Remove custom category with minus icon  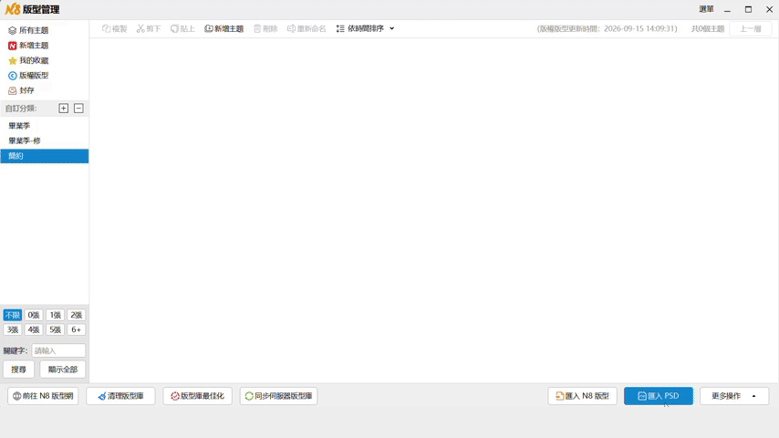[78, 109]
